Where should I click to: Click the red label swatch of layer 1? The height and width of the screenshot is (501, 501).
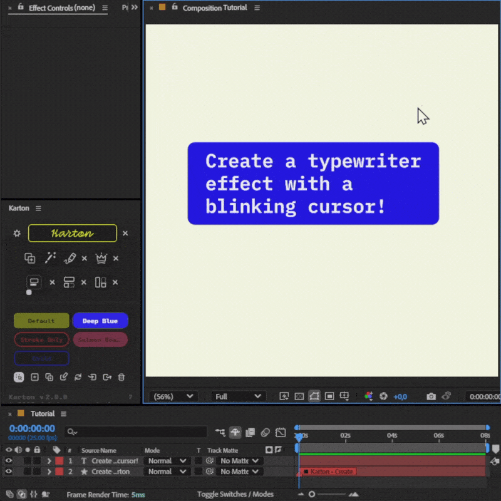click(59, 460)
